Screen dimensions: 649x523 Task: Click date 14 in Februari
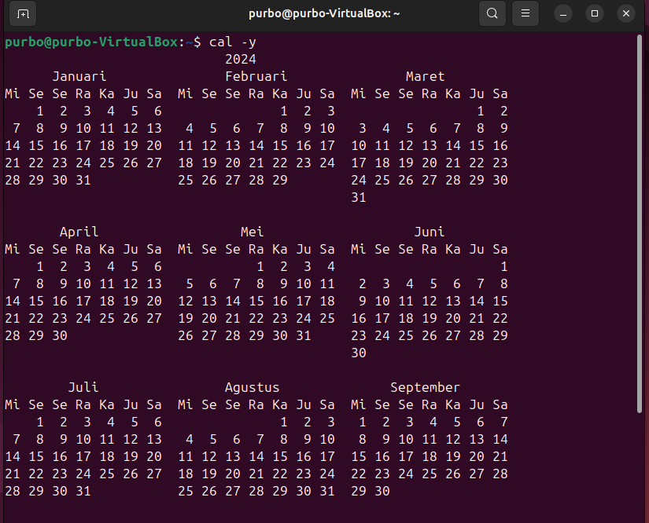tap(256, 145)
